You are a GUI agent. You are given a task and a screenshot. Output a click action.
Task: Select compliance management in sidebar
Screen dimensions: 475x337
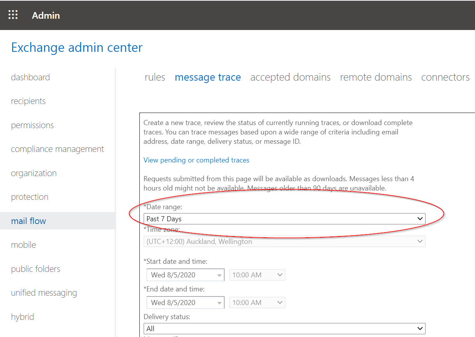click(57, 149)
